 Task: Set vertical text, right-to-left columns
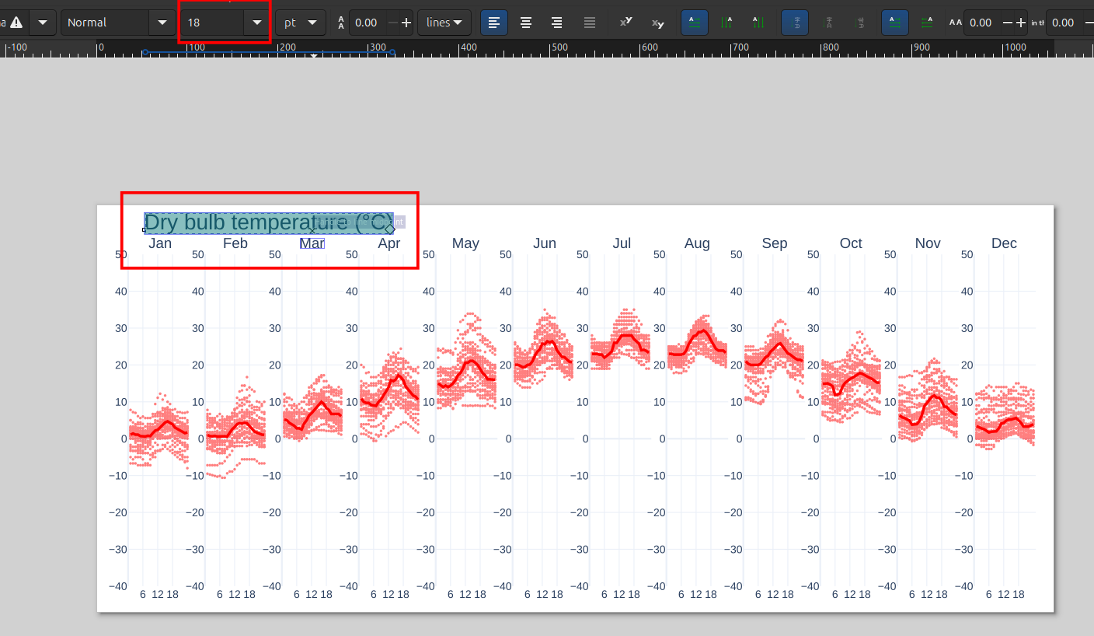tap(726, 23)
